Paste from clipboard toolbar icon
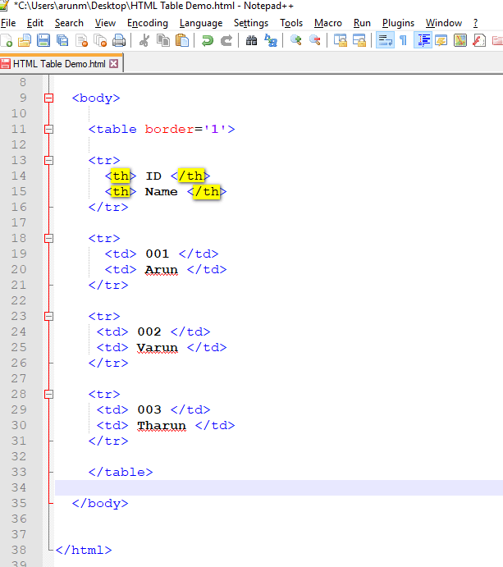This screenshot has height=567, width=503. [x=182, y=40]
